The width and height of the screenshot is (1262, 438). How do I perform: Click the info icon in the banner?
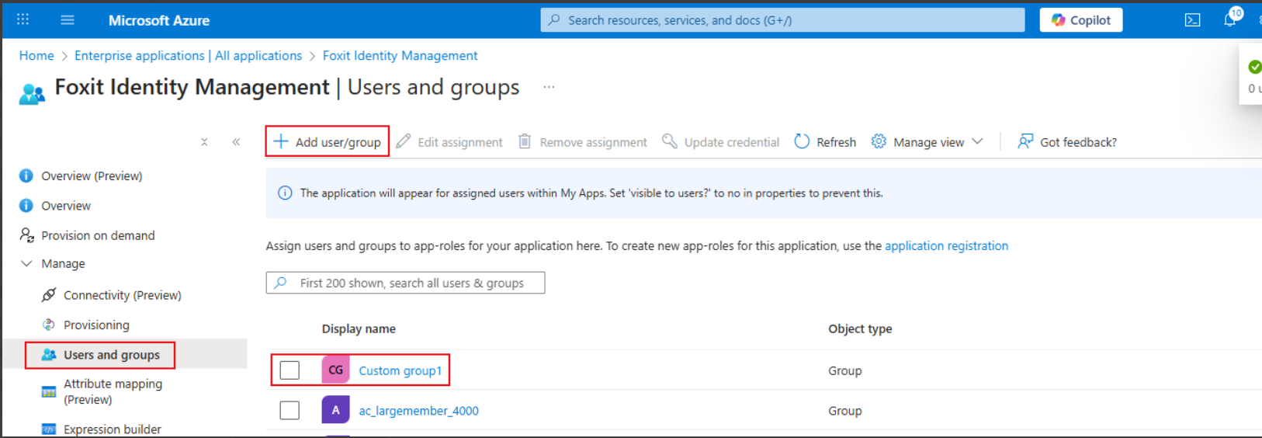[x=285, y=193]
